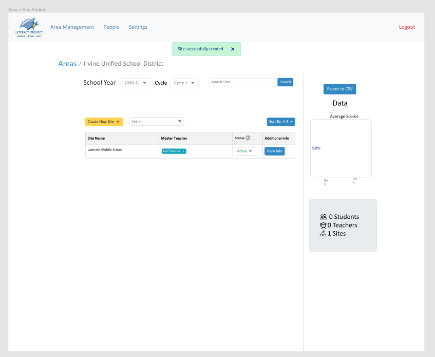435x357 pixels.
Task: Open the Cycle 1 dropdown
Action: point(184,82)
